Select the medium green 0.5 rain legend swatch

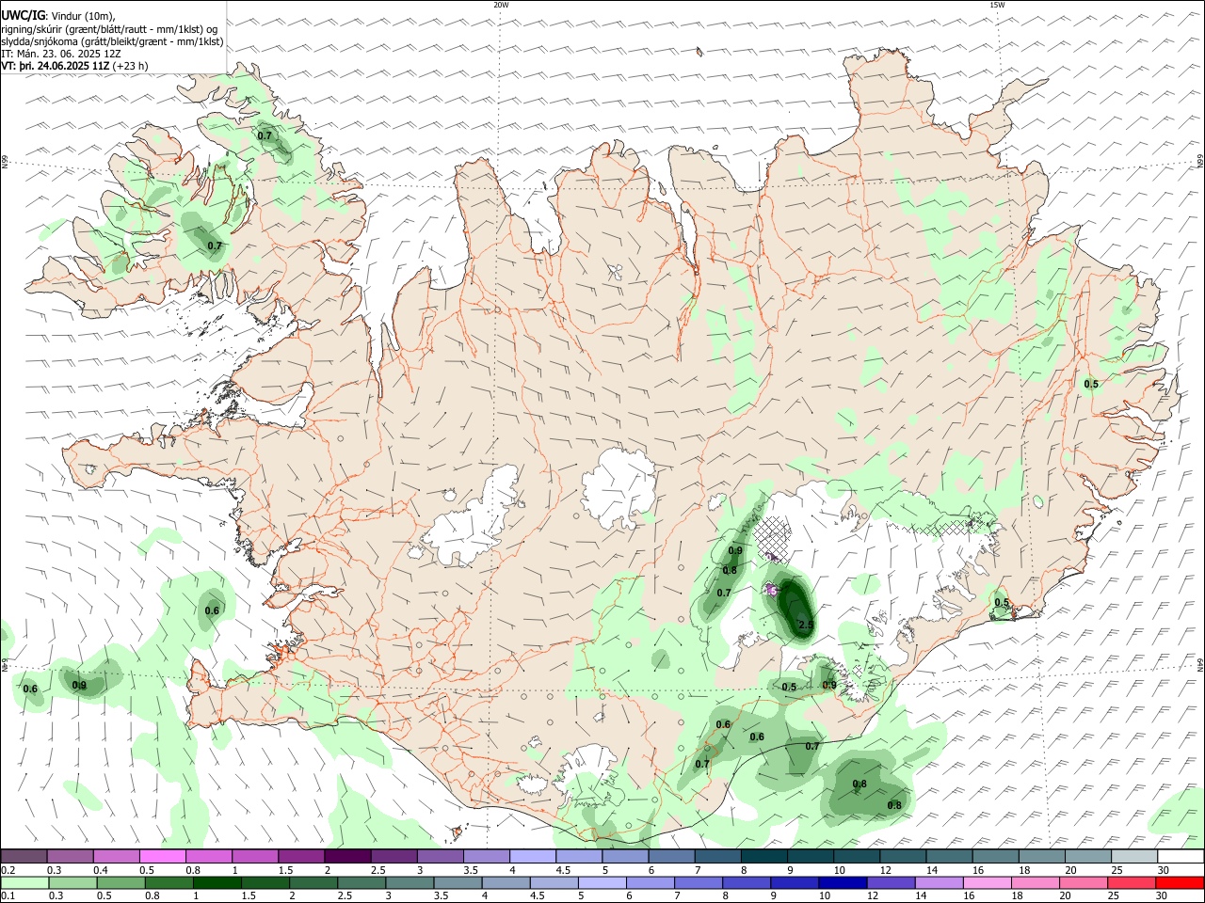pyautogui.click(x=120, y=882)
